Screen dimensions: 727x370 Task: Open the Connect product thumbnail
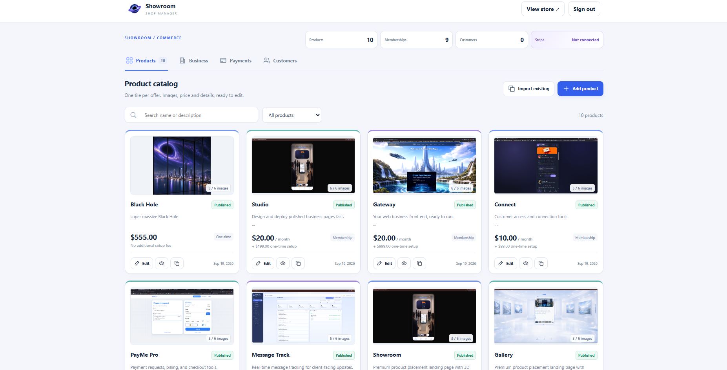(x=546, y=165)
